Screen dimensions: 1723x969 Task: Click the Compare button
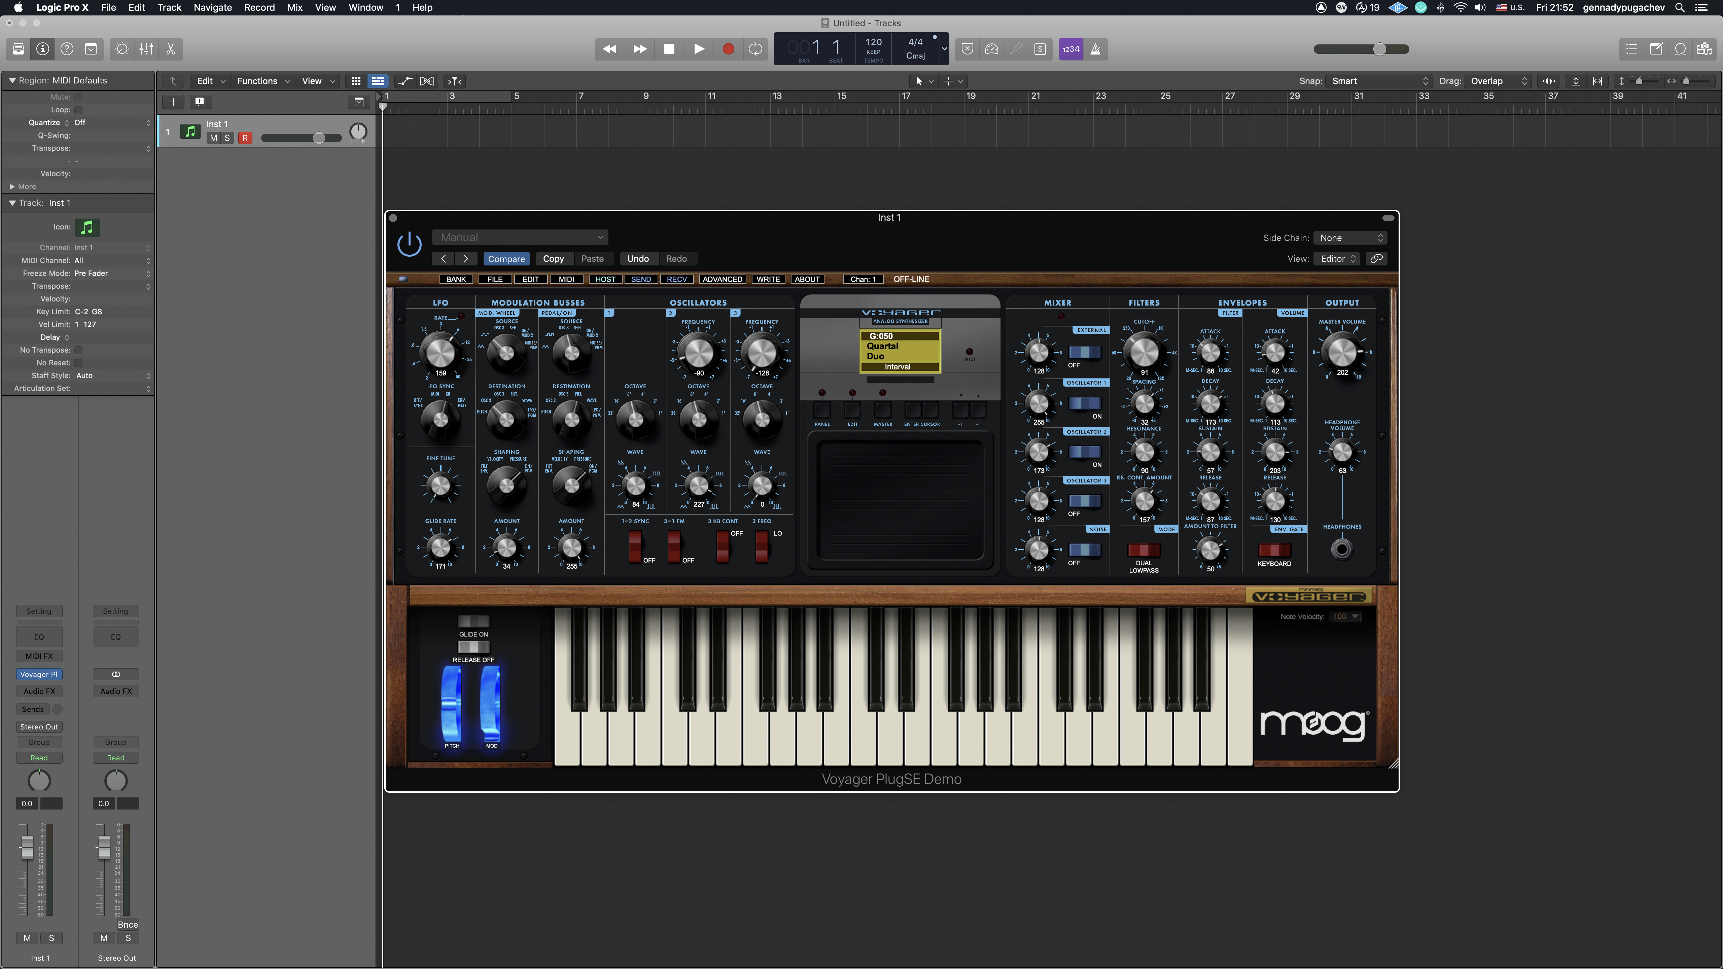tap(506, 259)
